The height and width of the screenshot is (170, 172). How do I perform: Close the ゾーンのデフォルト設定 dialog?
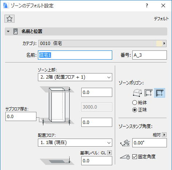pos(163,5)
